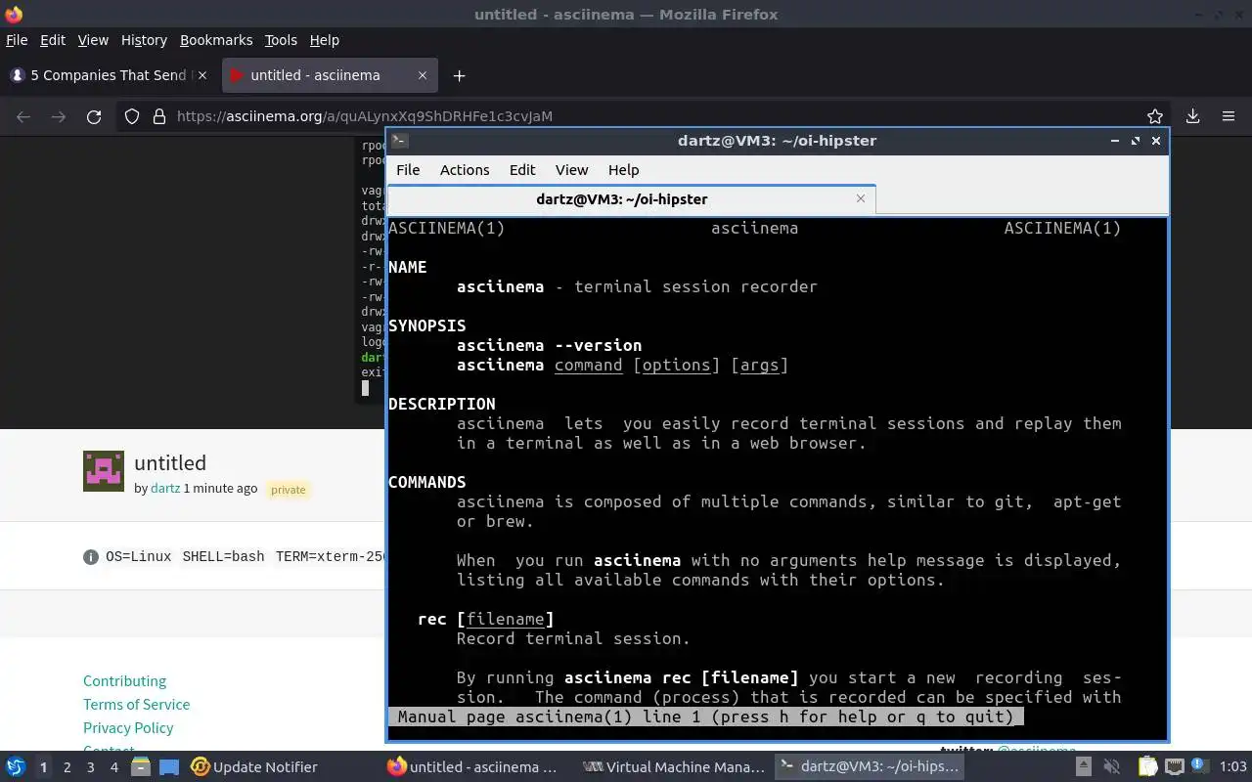Open Firefox Edit menu
1252x782 pixels.
53,40
